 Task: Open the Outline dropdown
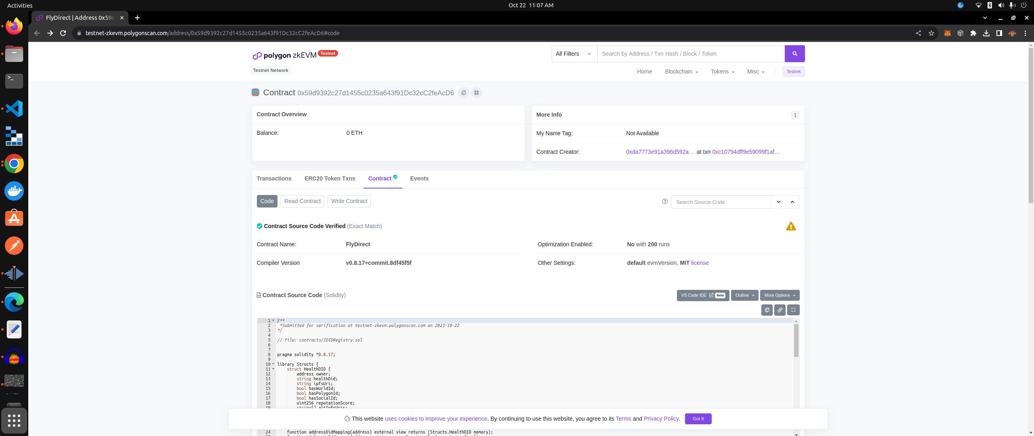tap(744, 296)
